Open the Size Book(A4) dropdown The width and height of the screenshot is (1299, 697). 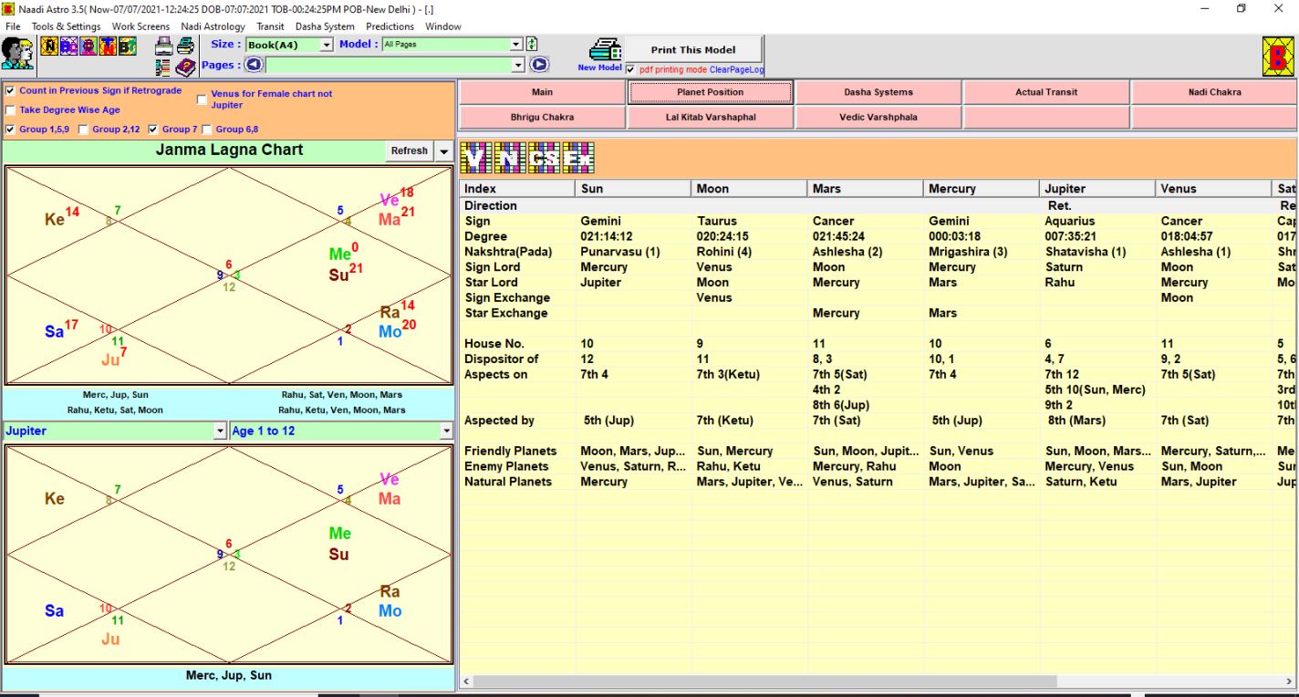(327, 45)
